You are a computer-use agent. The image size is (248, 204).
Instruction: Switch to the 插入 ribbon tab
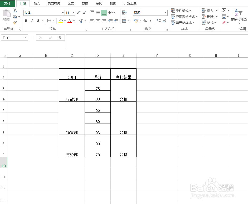pyautogui.click(x=37, y=3)
